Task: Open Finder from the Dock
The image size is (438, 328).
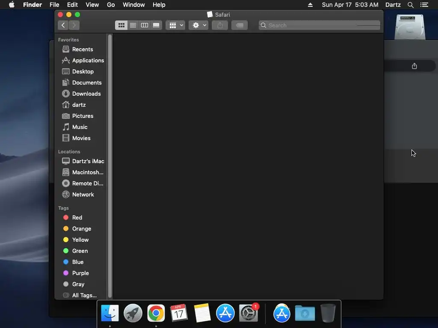Action: 110,313
